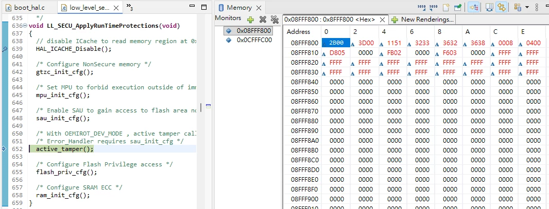Toggle the split pane icon
Screen dimensions: 549x209
point(489,7)
